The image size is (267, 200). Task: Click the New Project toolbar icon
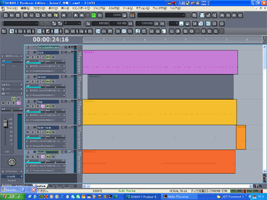click(x=6, y=15)
